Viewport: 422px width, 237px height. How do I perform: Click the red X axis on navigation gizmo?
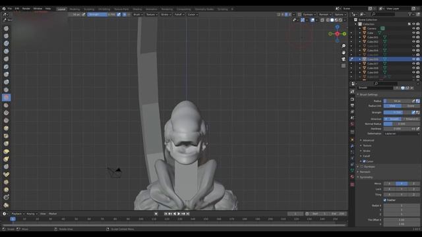click(337, 34)
